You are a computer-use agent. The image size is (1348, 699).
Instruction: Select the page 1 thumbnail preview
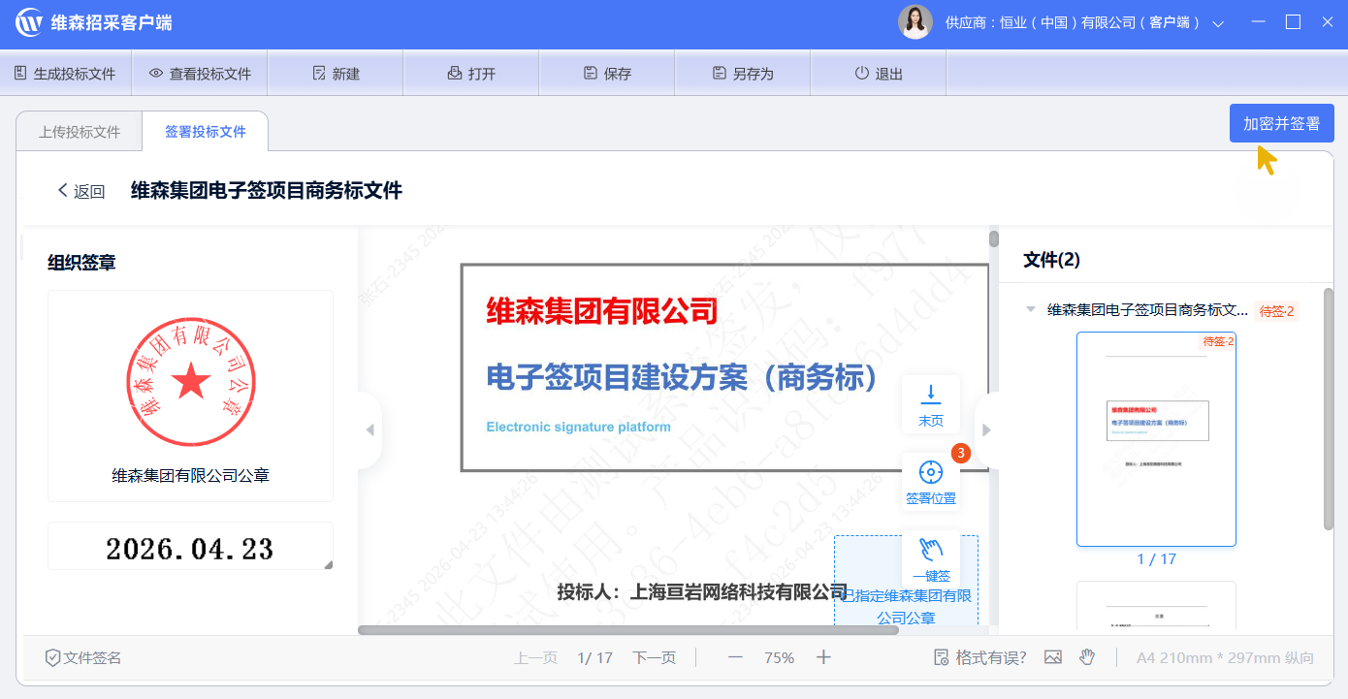coord(1156,438)
